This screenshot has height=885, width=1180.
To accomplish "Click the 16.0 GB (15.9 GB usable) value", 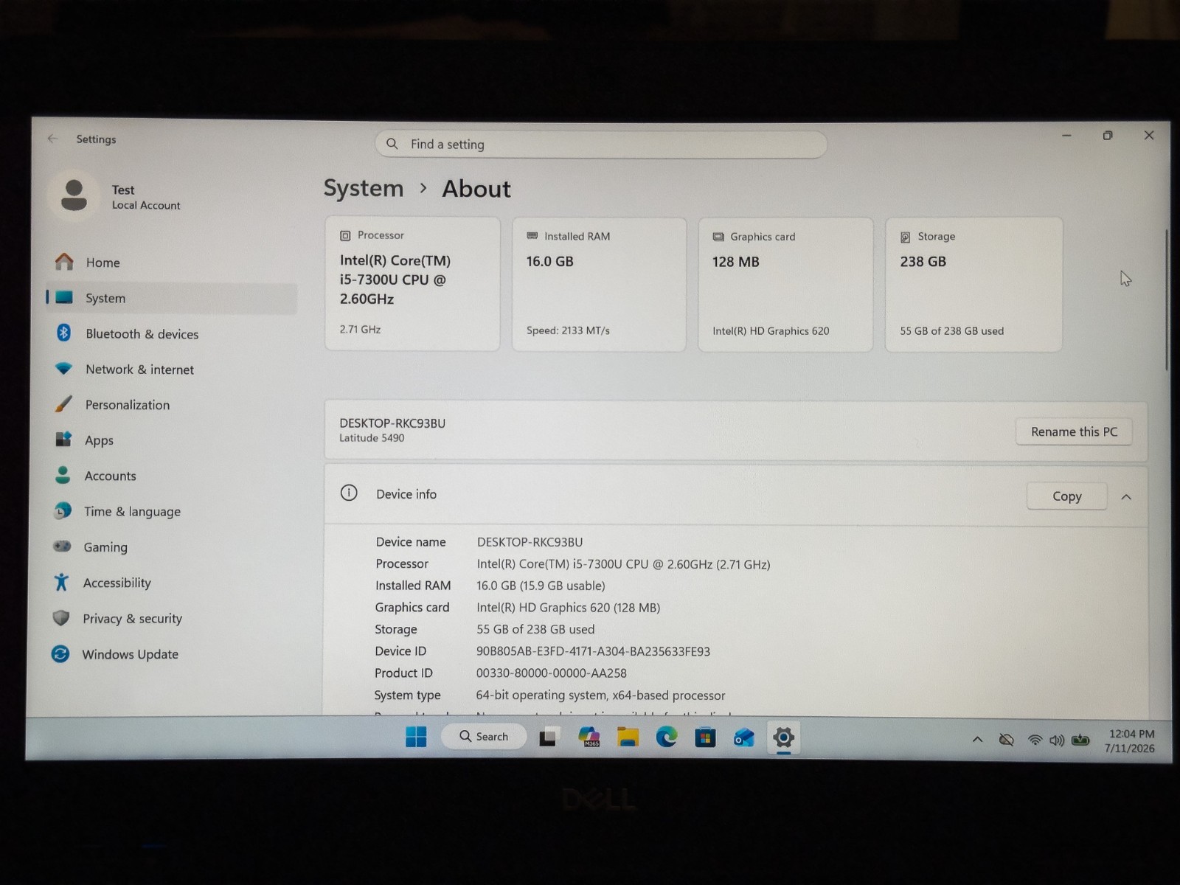I will point(541,586).
